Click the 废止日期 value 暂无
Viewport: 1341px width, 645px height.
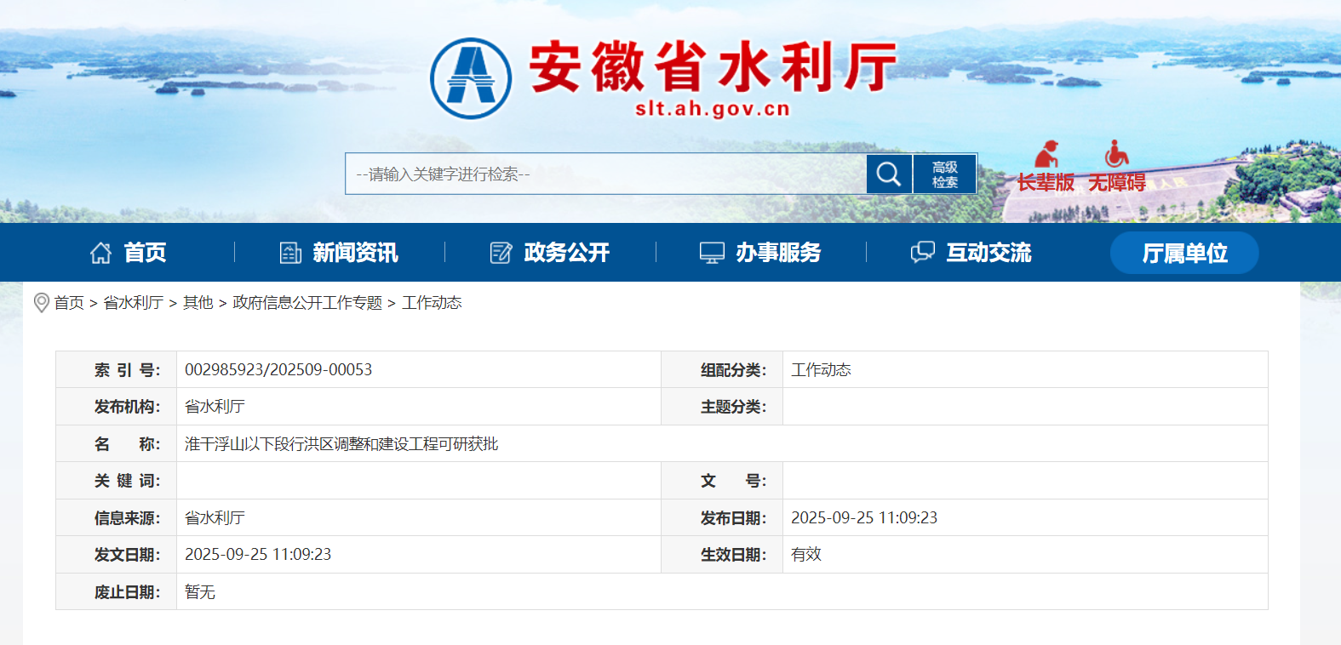pos(200,592)
